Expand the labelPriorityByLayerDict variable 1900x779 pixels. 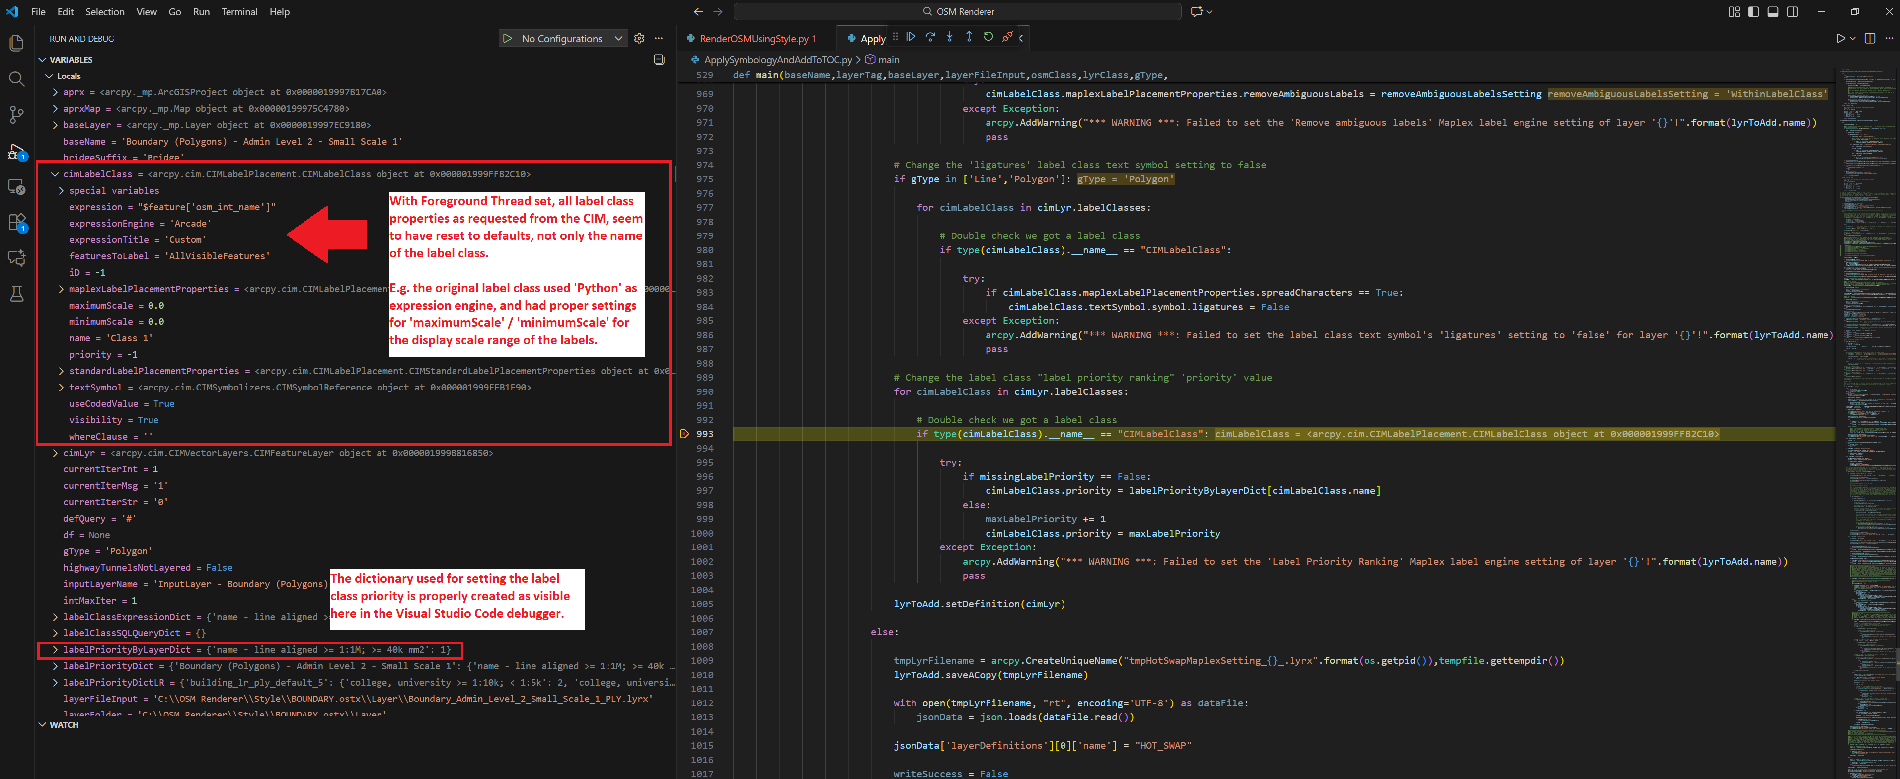pos(55,650)
